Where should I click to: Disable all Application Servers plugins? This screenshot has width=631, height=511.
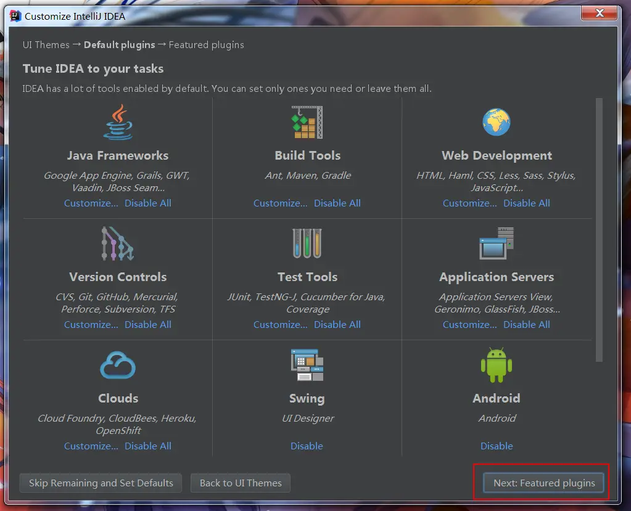526,324
